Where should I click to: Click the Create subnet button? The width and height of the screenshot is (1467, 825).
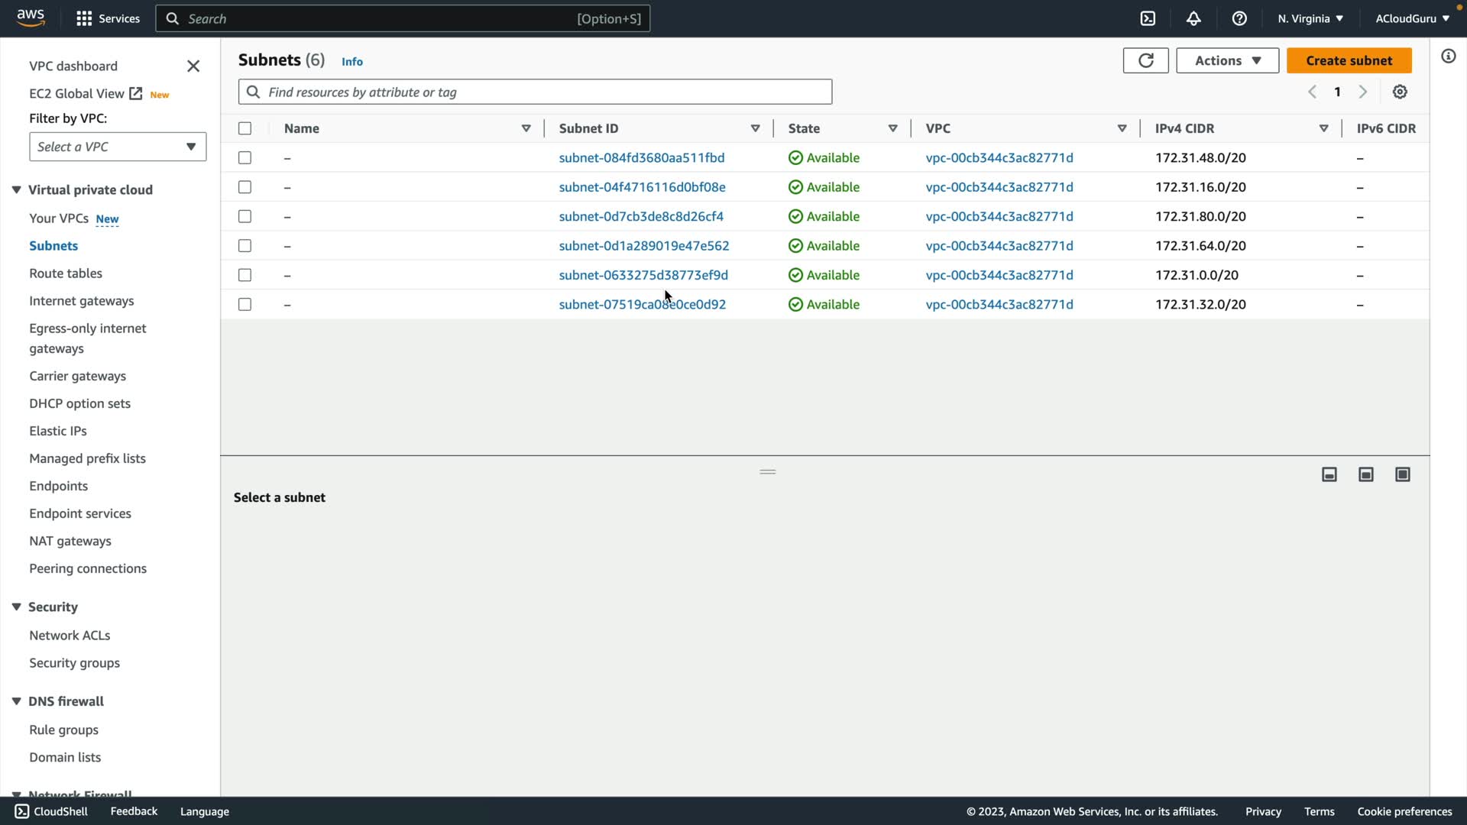click(1349, 60)
